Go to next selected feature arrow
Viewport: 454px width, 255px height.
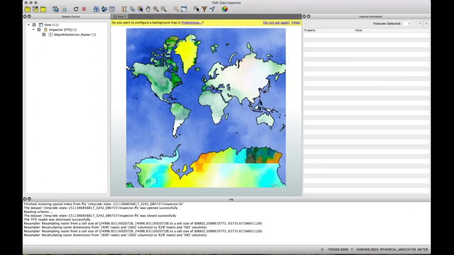click(426, 24)
